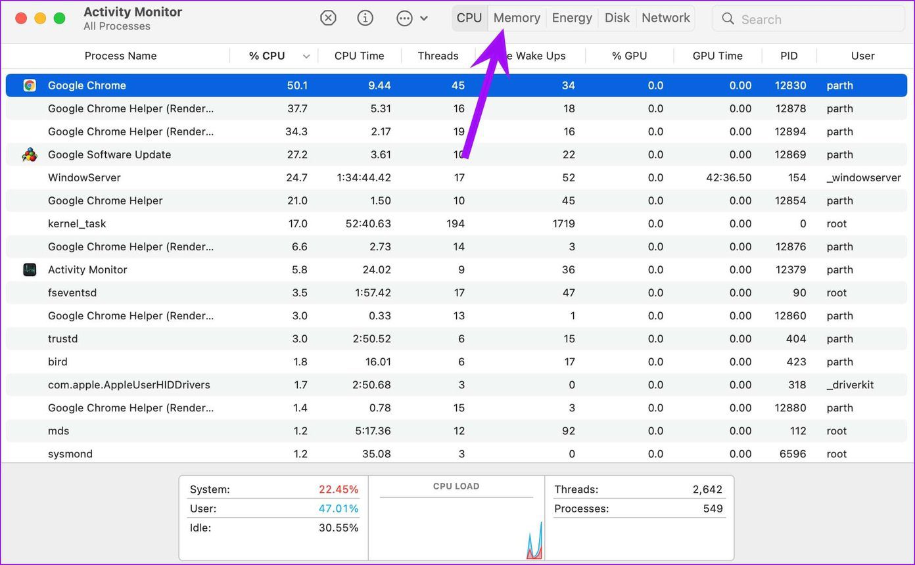Open the Disk tab
This screenshot has height=565, width=915.
click(x=617, y=18)
